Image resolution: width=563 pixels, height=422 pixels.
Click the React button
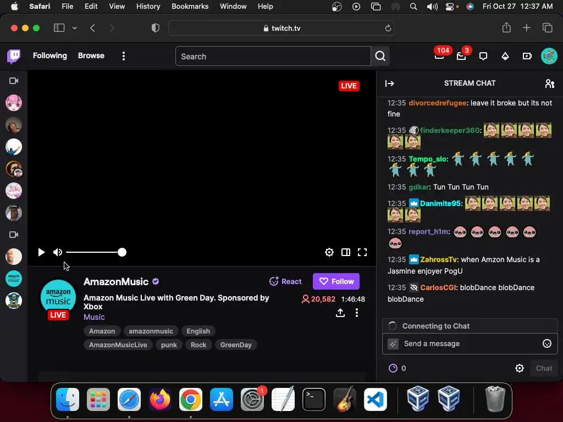285,281
